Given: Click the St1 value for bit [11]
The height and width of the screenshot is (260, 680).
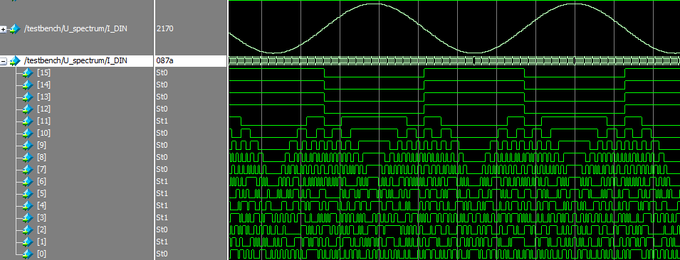Looking at the screenshot, I should [x=162, y=121].
